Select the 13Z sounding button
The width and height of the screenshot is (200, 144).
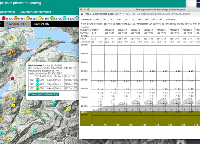pyautogui.click(x=146, y=19)
